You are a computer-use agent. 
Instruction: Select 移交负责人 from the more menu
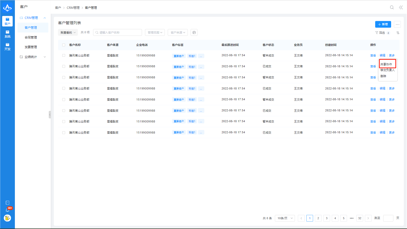tap(388, 70)
